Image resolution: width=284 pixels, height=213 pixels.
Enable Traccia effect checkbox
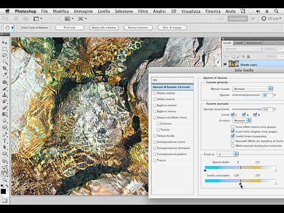(155, 160)
